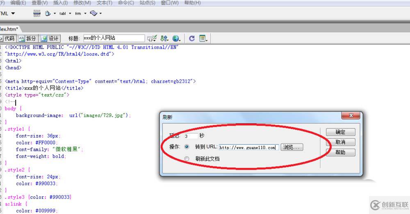Screen dimensions: 410x214
Task: Switch to 代码 code view
Action: pos(9,38)
